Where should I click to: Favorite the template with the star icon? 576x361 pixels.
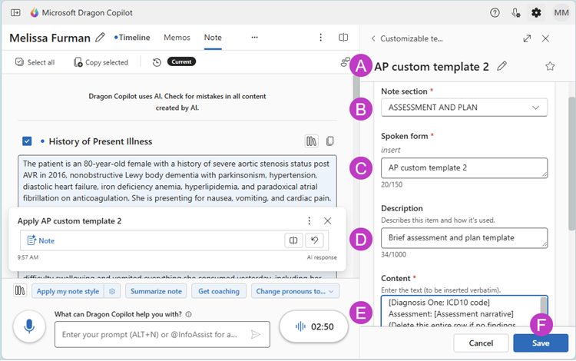[550, 66]
